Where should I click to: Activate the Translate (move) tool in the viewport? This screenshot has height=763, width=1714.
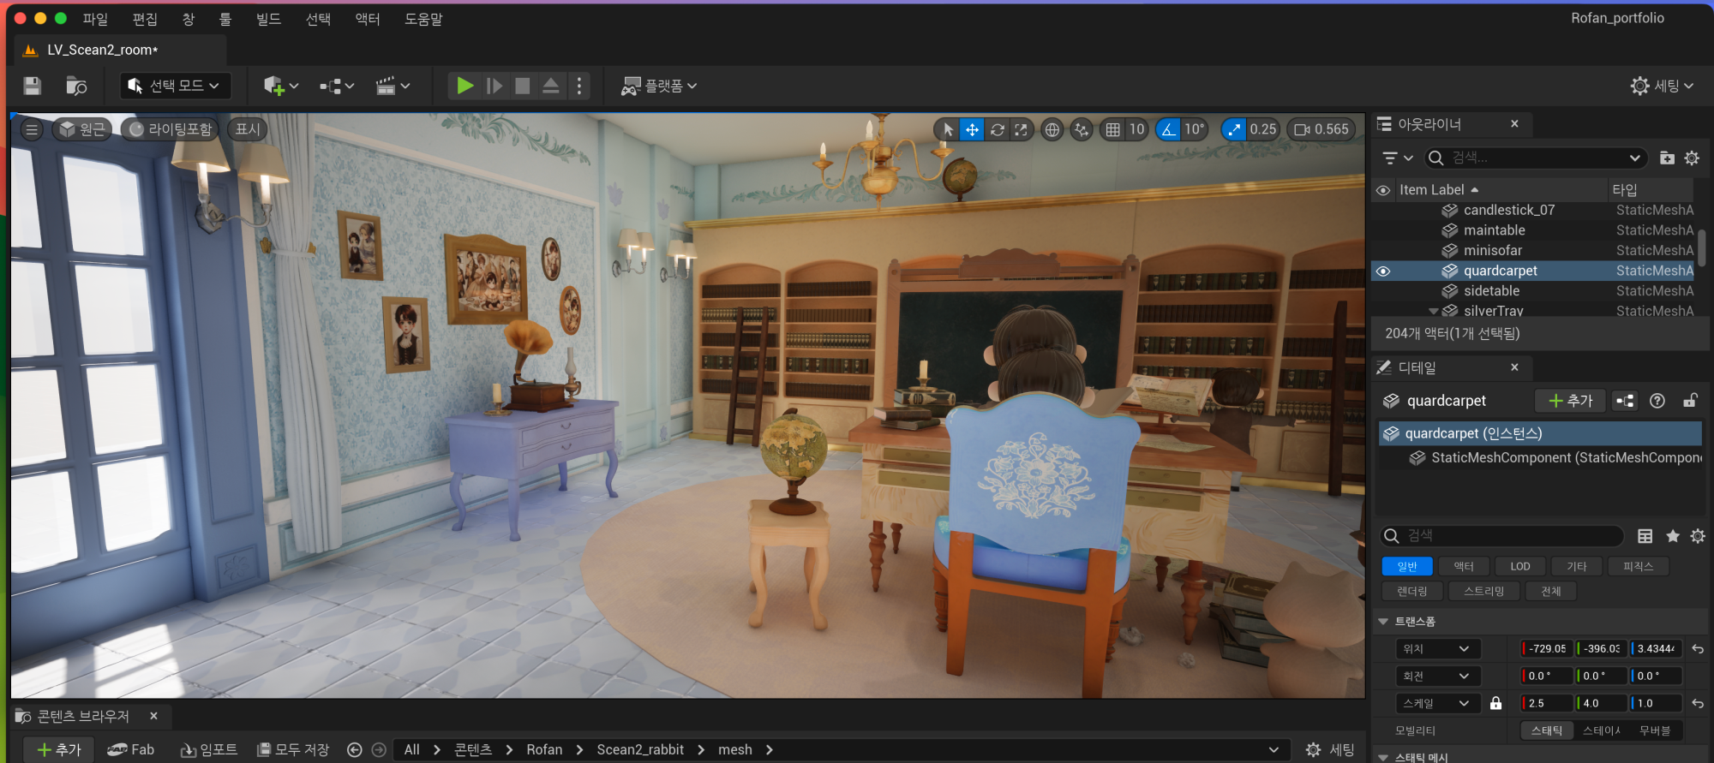click(972, 129)
